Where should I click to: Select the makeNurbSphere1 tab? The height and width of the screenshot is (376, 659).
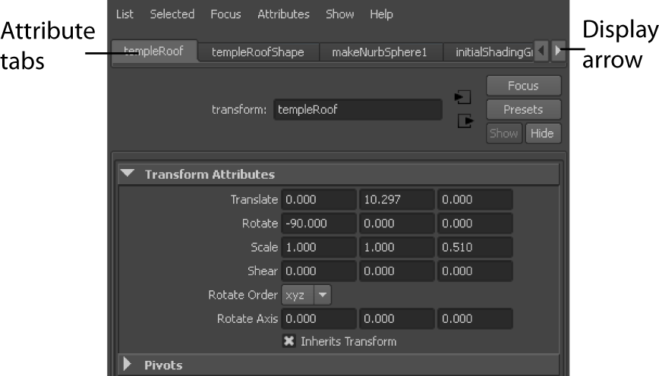[380, 52]
